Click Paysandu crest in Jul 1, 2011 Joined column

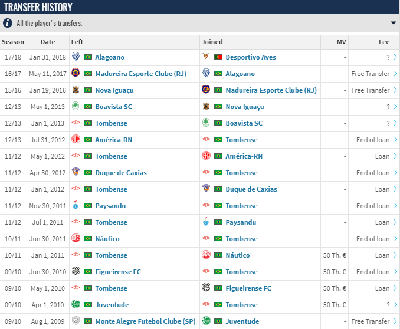(x=206, y=222)
